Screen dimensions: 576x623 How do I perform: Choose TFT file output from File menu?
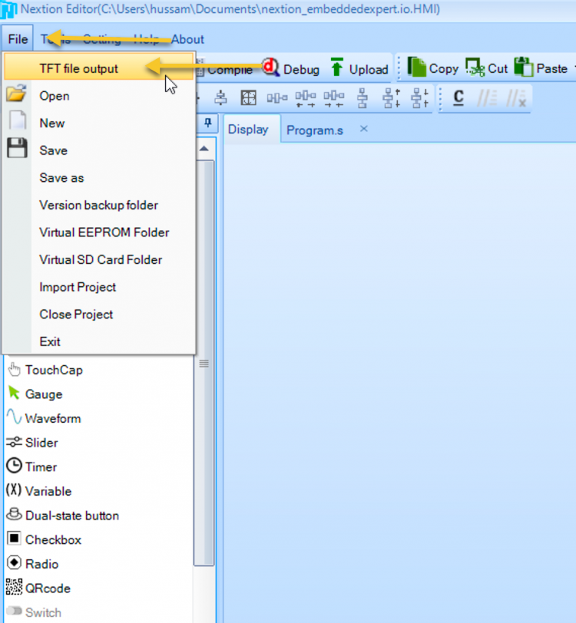click(x=78, y=68)
